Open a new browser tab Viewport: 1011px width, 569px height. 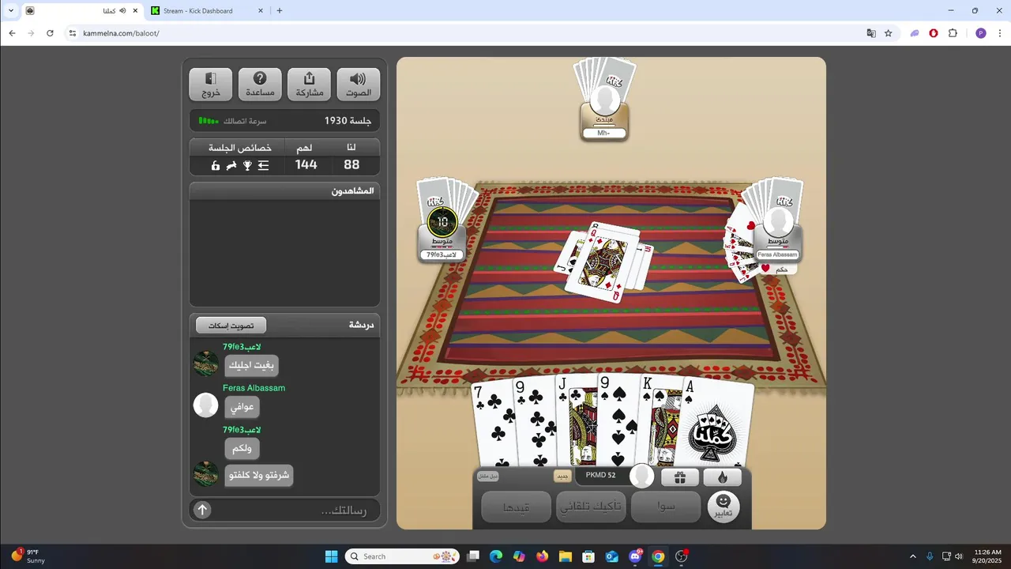279,11
